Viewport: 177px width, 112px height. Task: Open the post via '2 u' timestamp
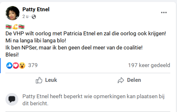(25, 17)
